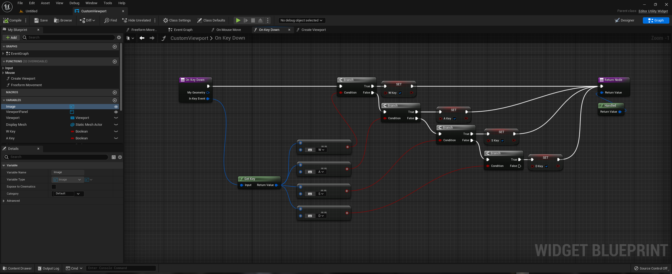
Task: Open the Debug menu
Action: click(74, 3)
